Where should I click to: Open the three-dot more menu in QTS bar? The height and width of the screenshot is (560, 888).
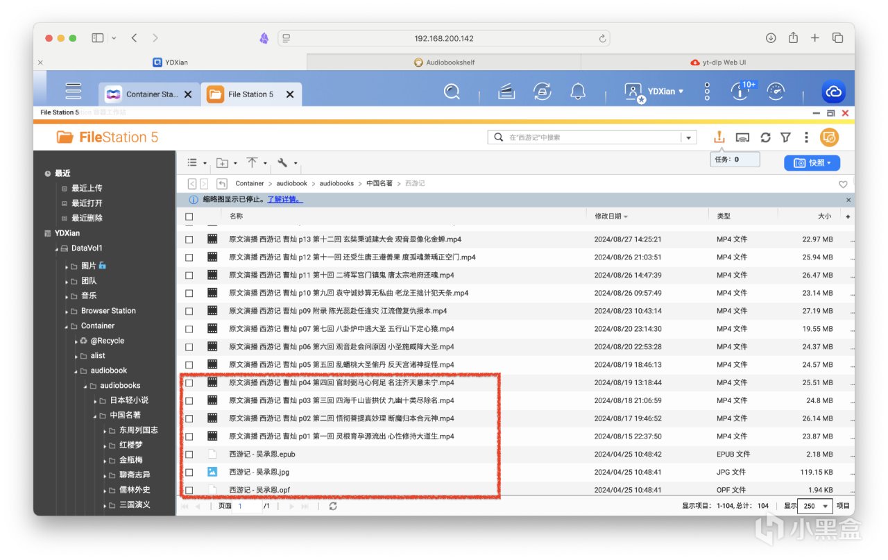tap(707, 91)
